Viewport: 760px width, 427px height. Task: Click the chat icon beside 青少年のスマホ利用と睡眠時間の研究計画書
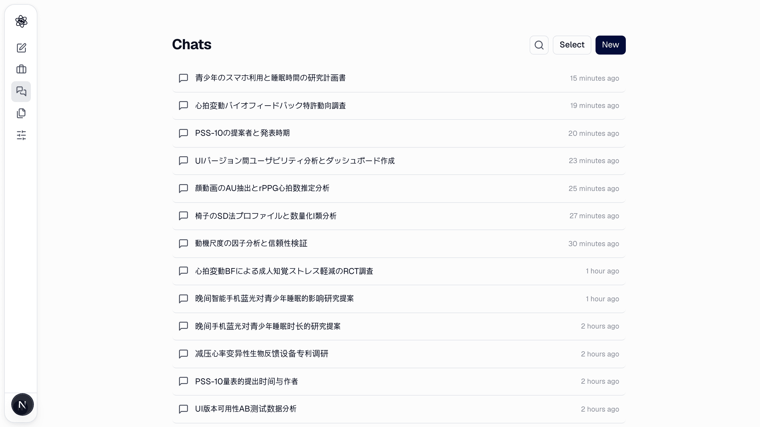click(x=183, y=78)
